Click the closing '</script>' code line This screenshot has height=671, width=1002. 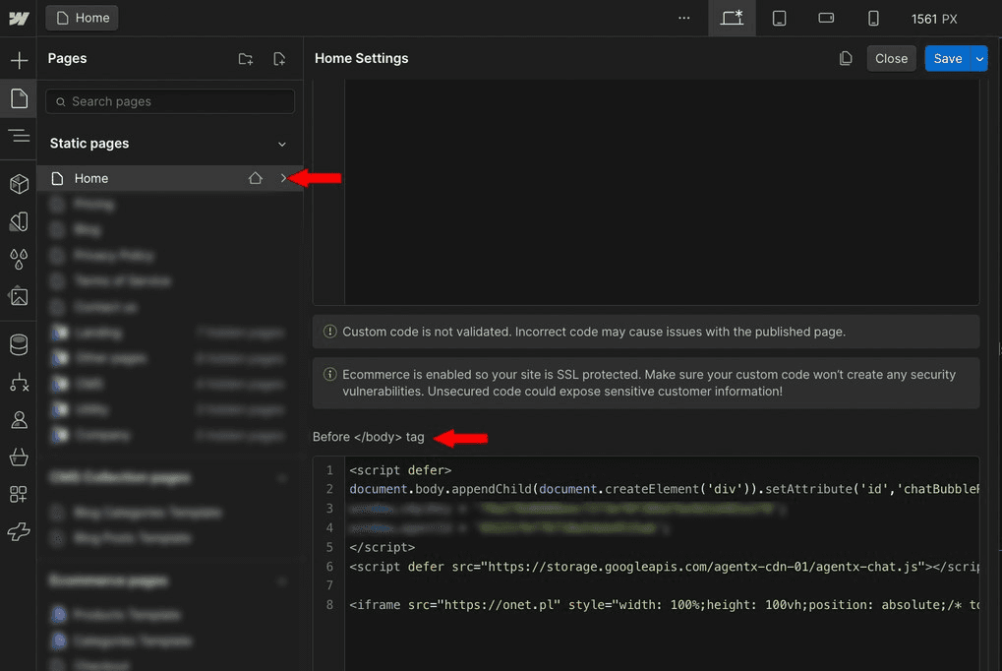click(x=382, y=548)
